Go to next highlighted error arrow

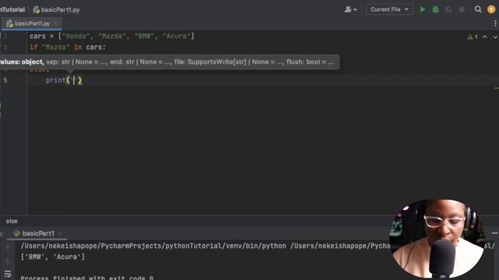click(x=495, y=37)
